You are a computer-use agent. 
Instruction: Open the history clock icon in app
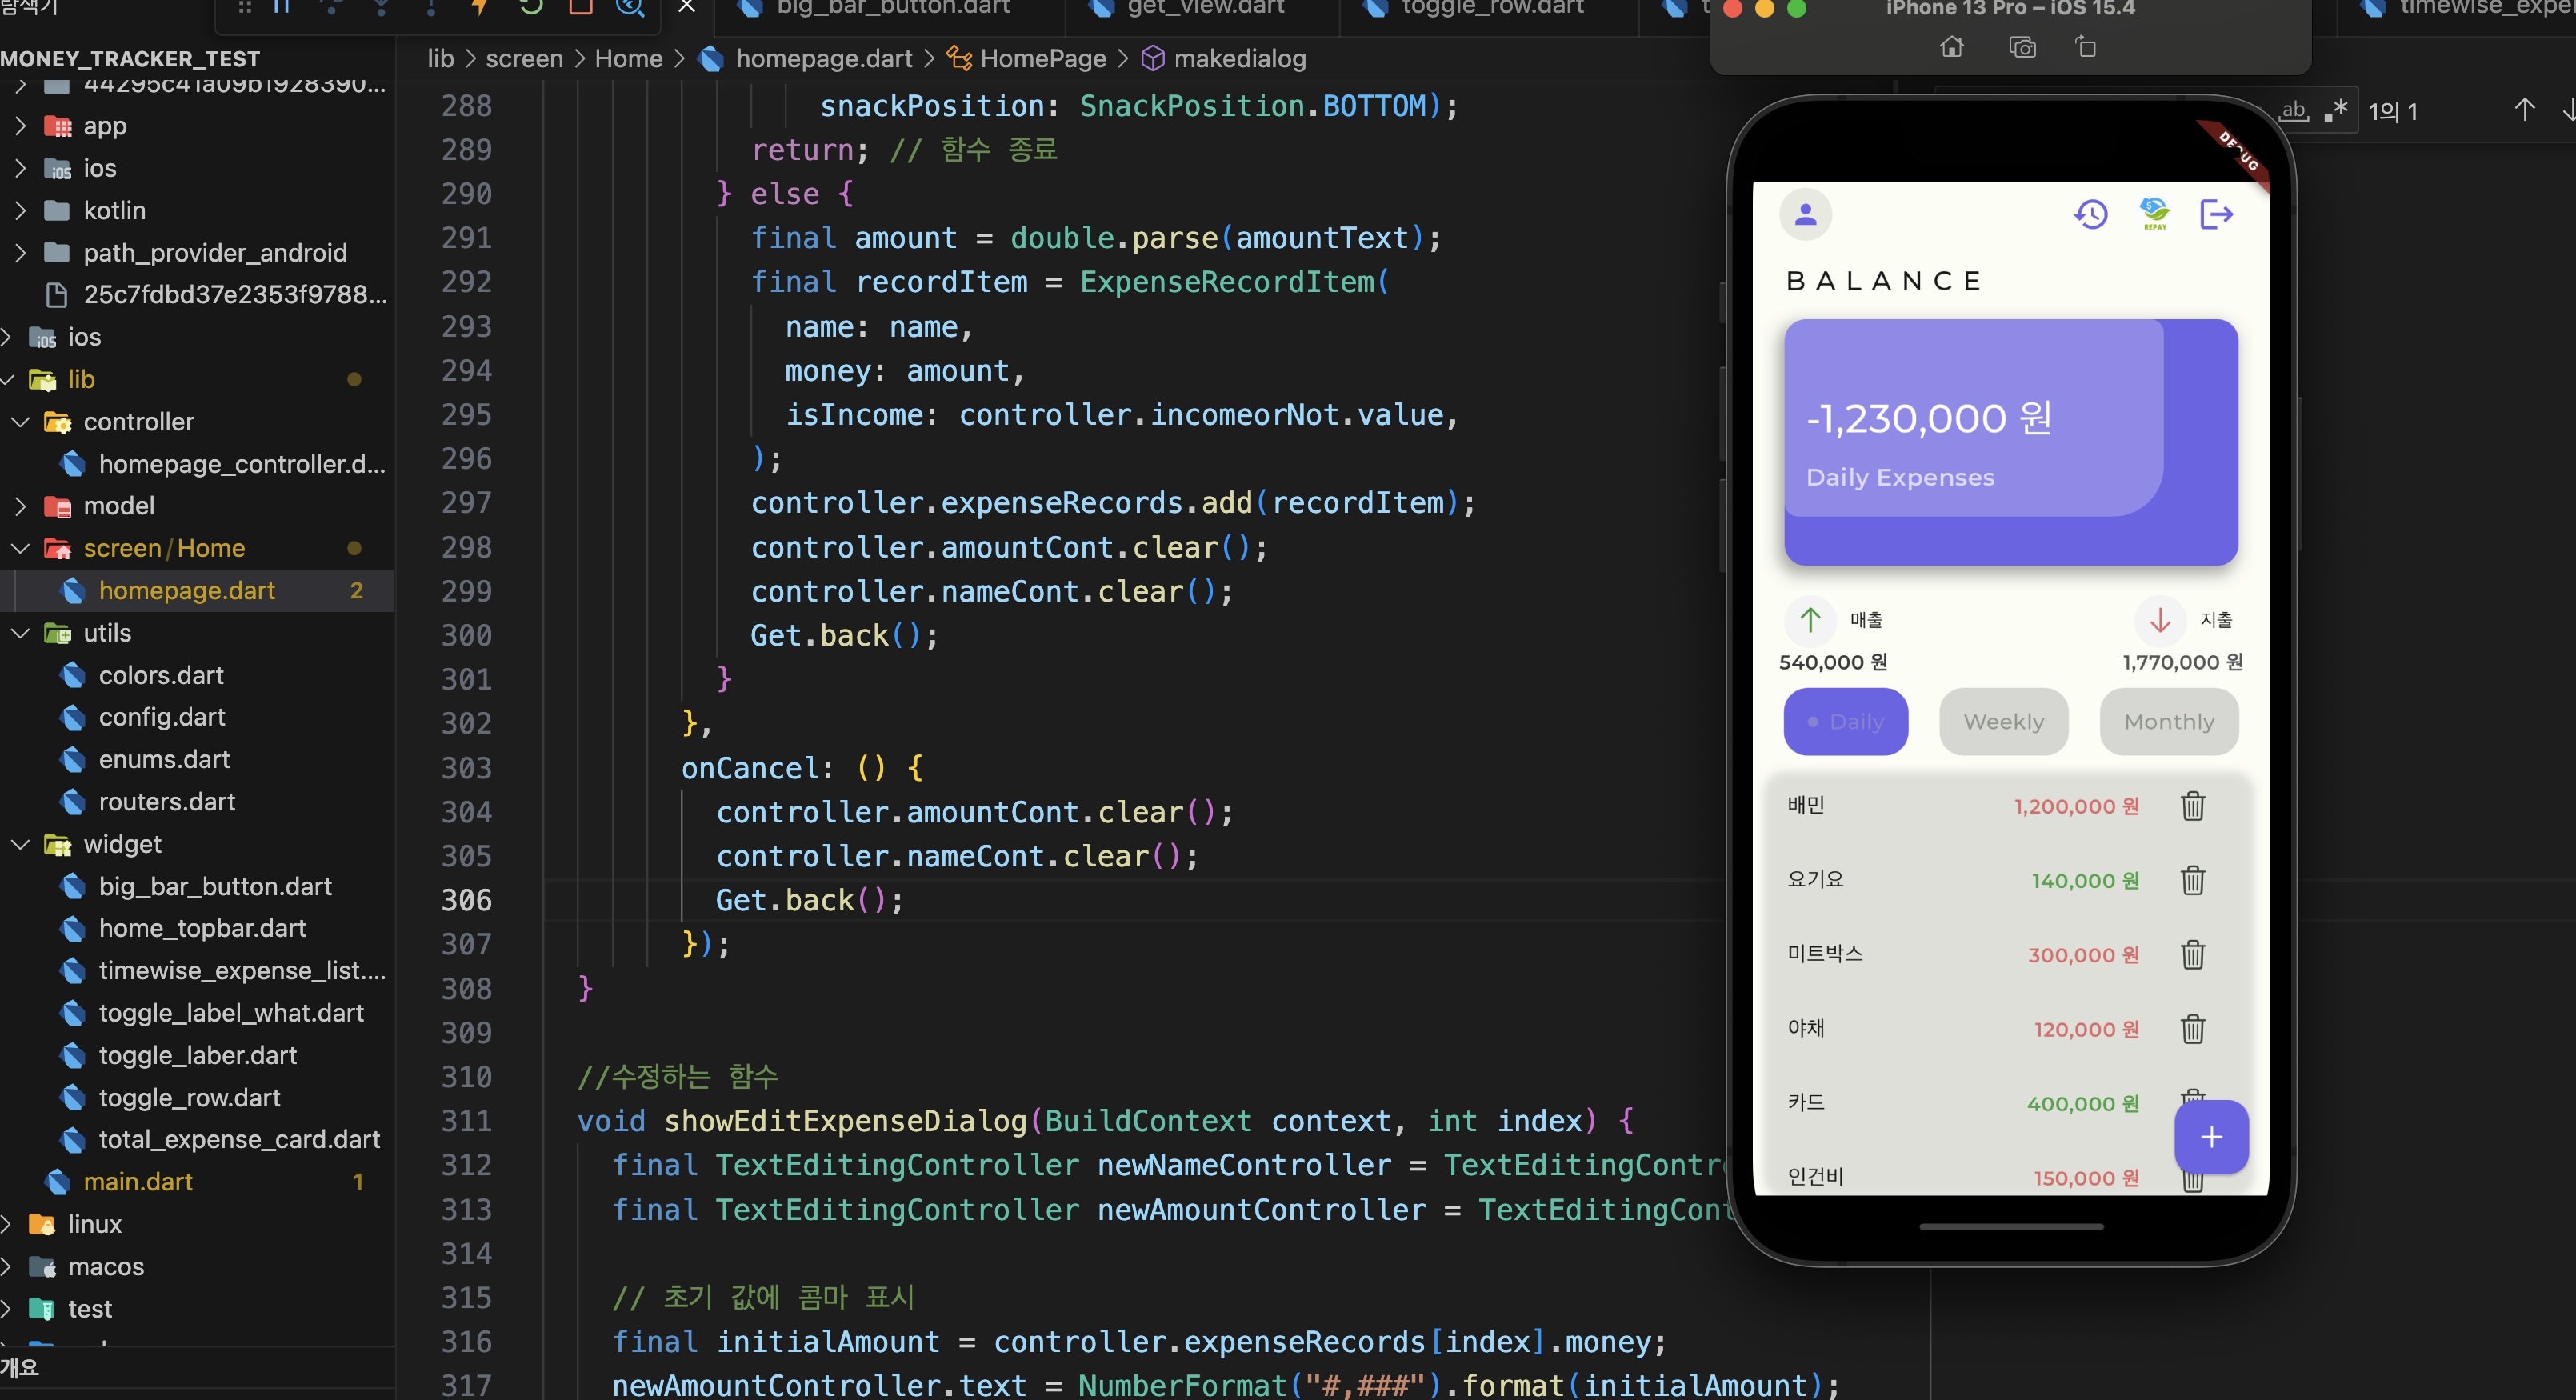tap(2090, 214)
